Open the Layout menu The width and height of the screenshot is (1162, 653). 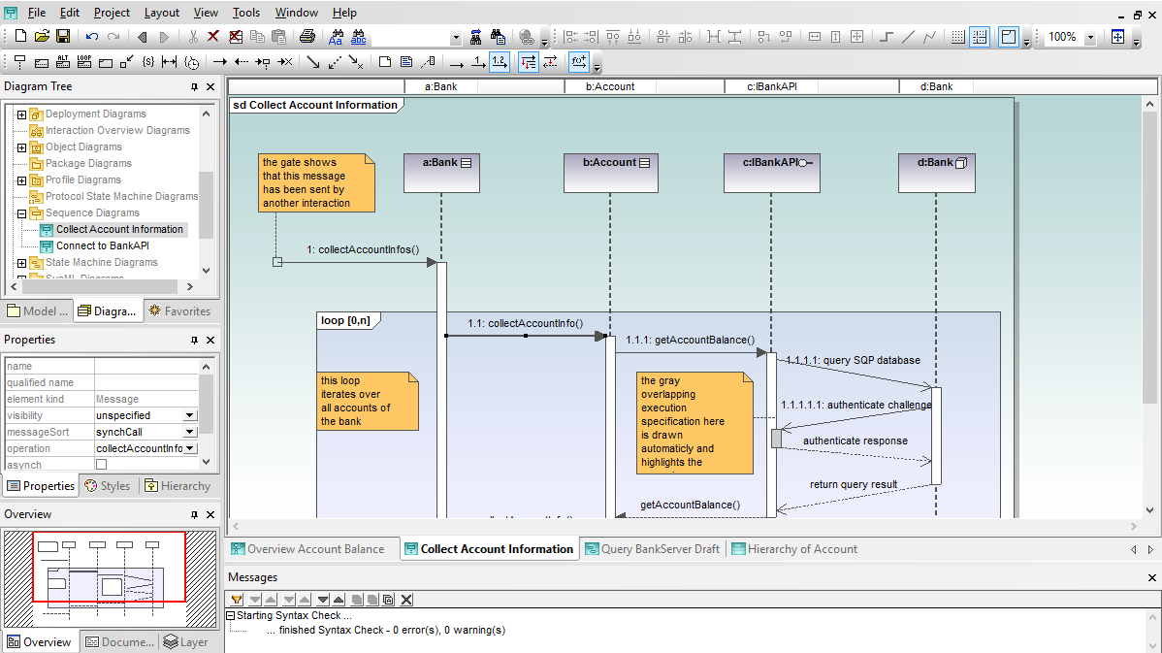[162, 13]
